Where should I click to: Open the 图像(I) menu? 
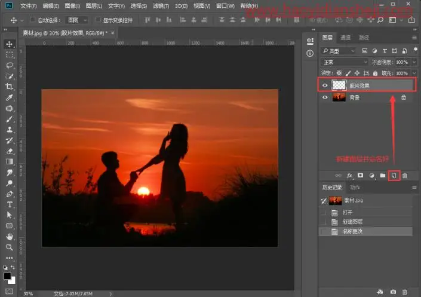[x=72, y=5]
